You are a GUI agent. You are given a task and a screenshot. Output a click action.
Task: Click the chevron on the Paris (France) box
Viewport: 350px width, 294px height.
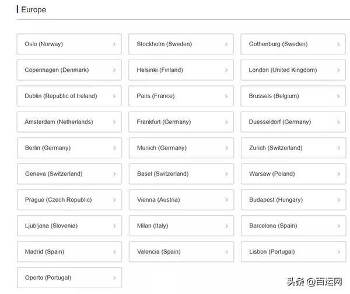click(226, 96)
